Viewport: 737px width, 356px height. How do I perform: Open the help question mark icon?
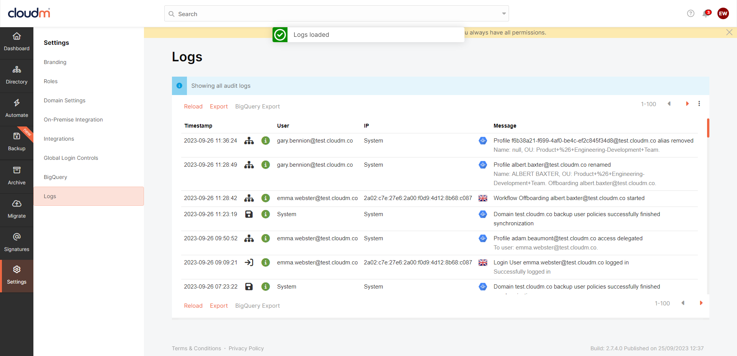691,13
